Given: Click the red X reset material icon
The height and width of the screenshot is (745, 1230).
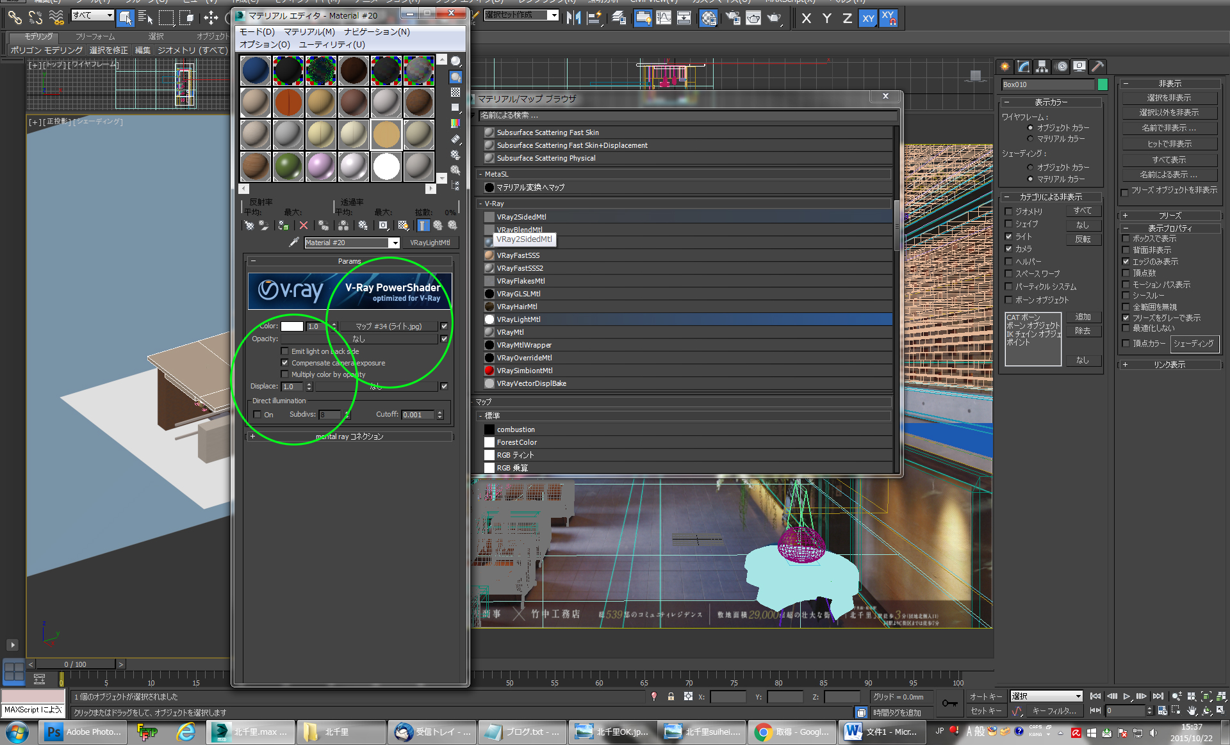Looking at the screenshot, I should click(304, 225).
